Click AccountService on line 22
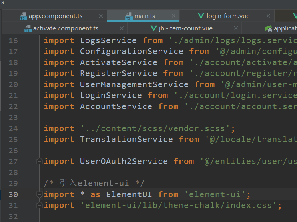 [116, 106]
